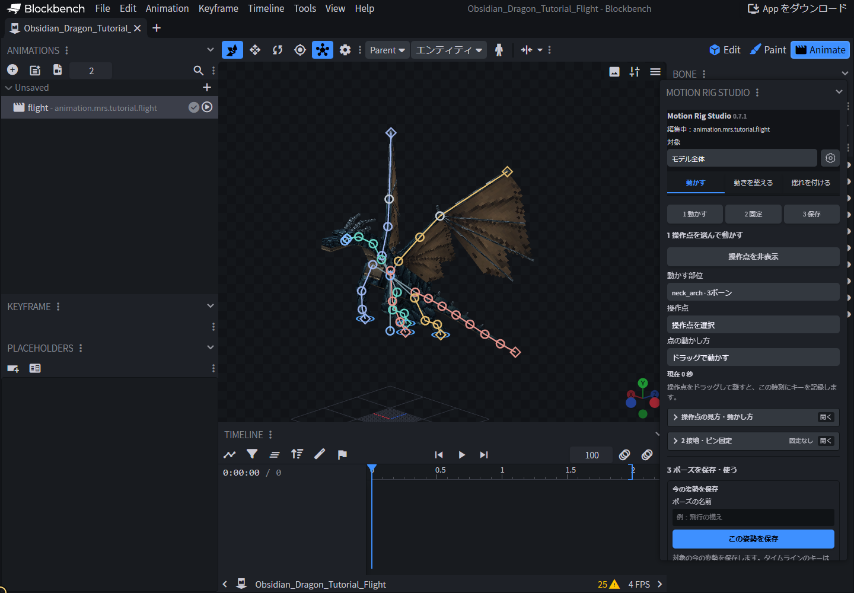This screenshot has height=593, width=854.
Task: Open the gear settings tool in toolbar
Action: click(345, 50)
